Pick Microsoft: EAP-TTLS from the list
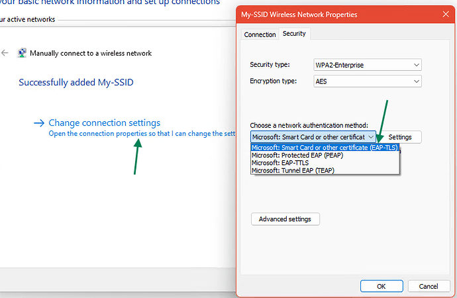Viewport: 457px width, 298px height. click(x=281, y=163)
